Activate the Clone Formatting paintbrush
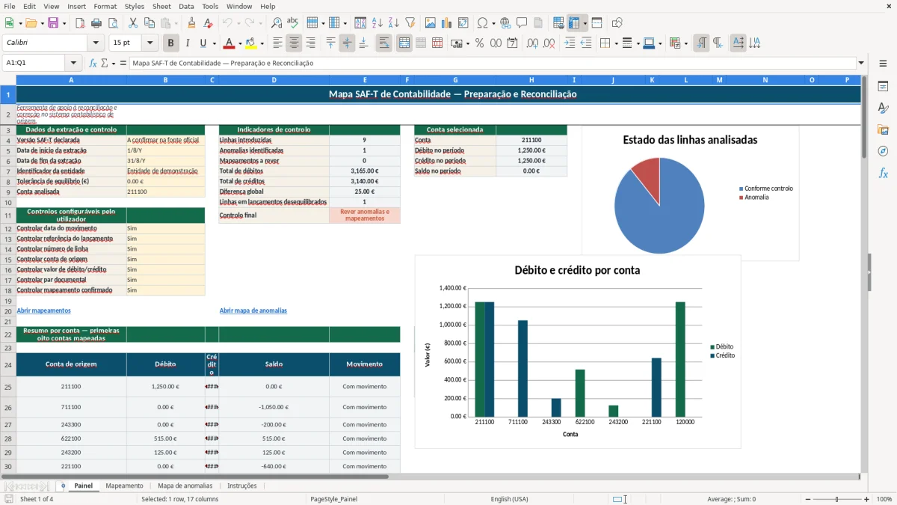Viewport: 897px width, 505px height. (191, 23)
